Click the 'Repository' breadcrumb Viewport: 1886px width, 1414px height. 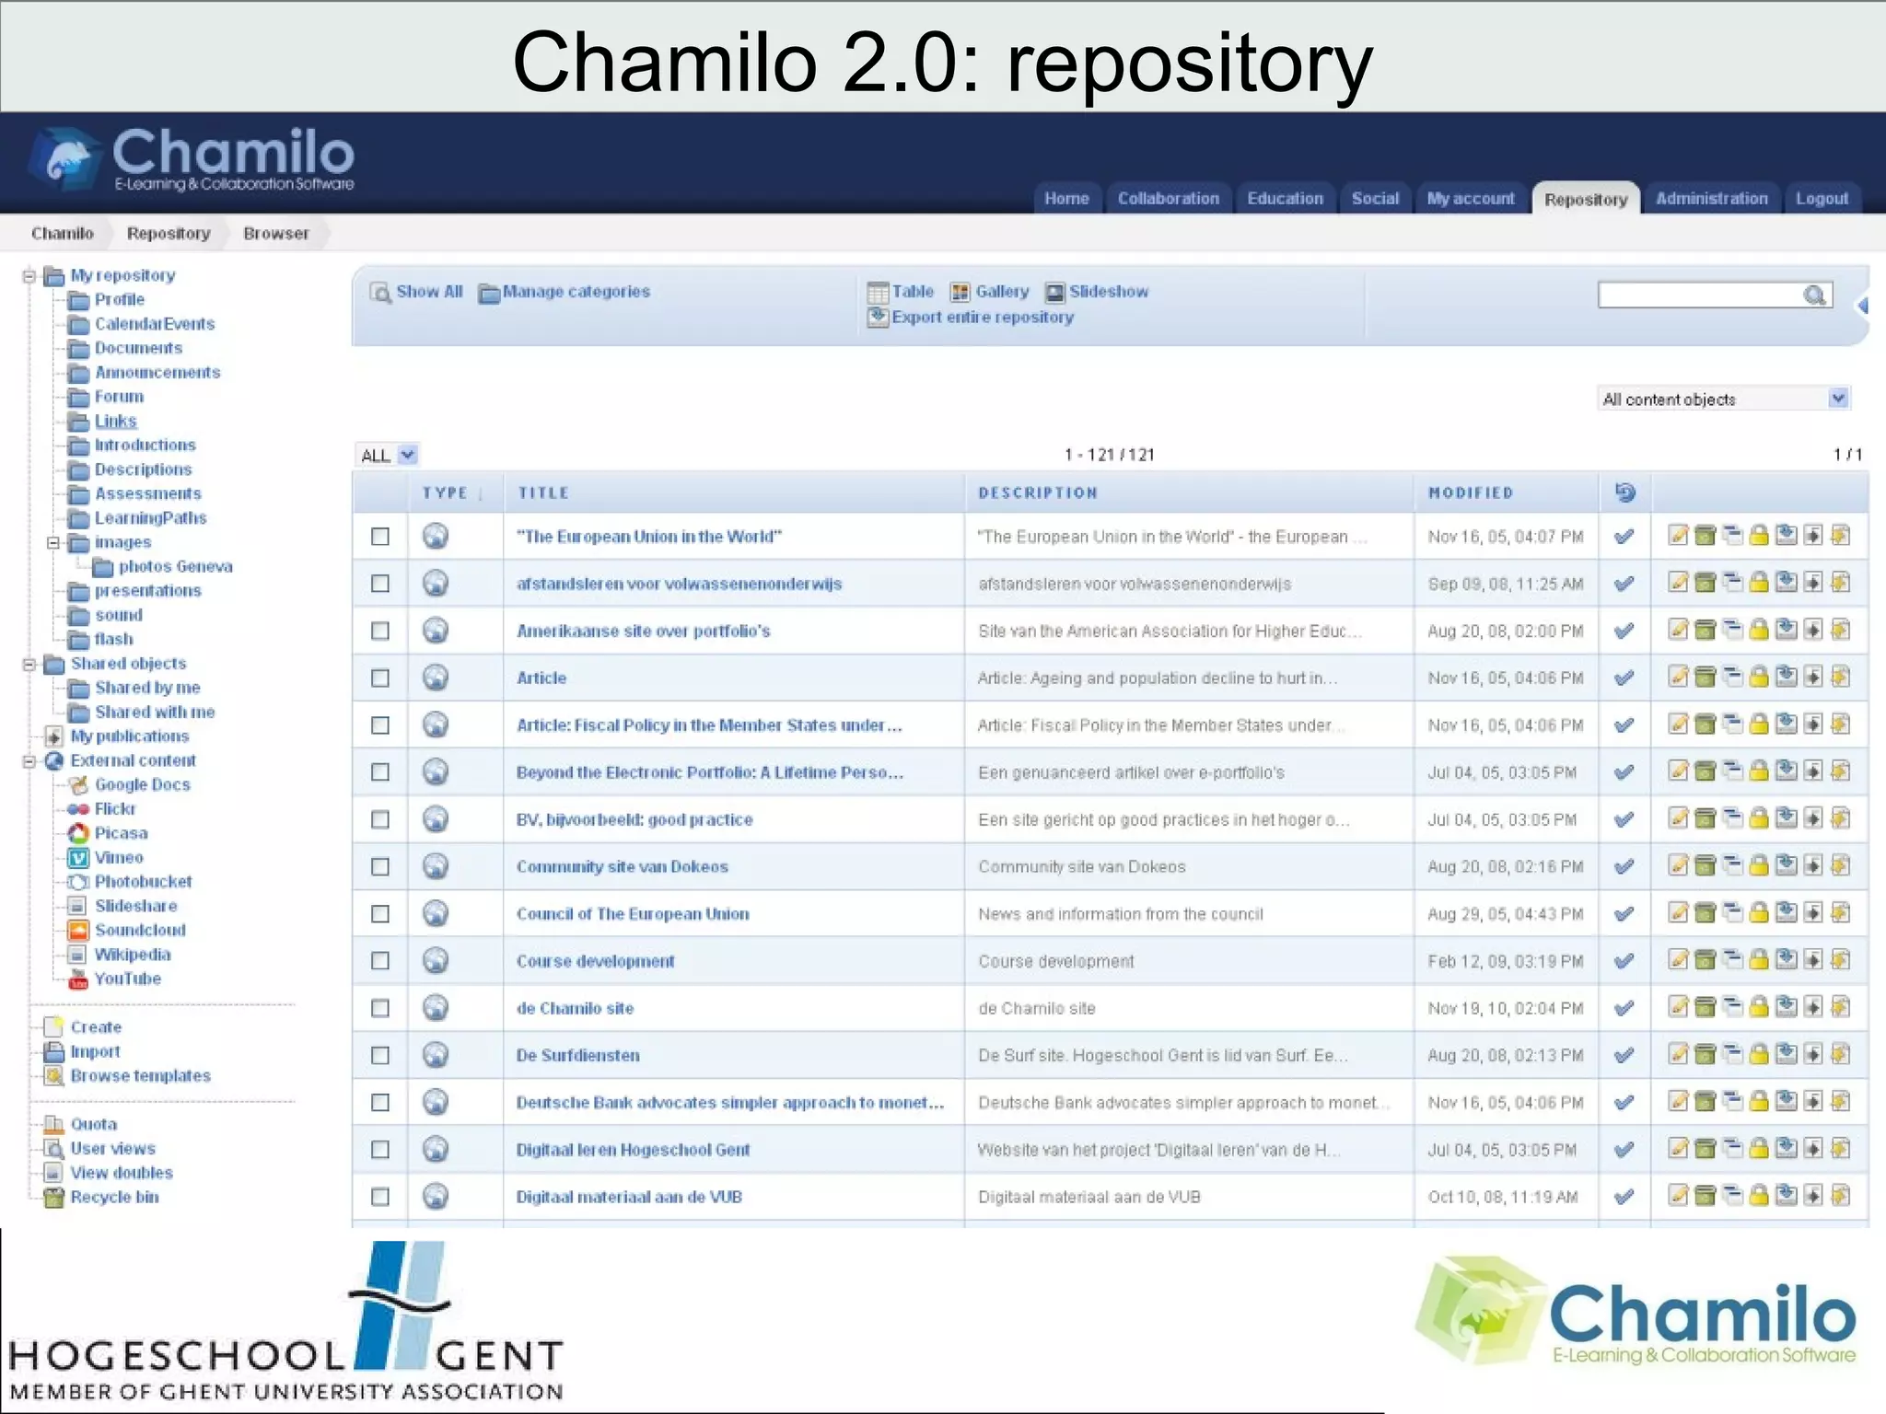click(169, 233)
